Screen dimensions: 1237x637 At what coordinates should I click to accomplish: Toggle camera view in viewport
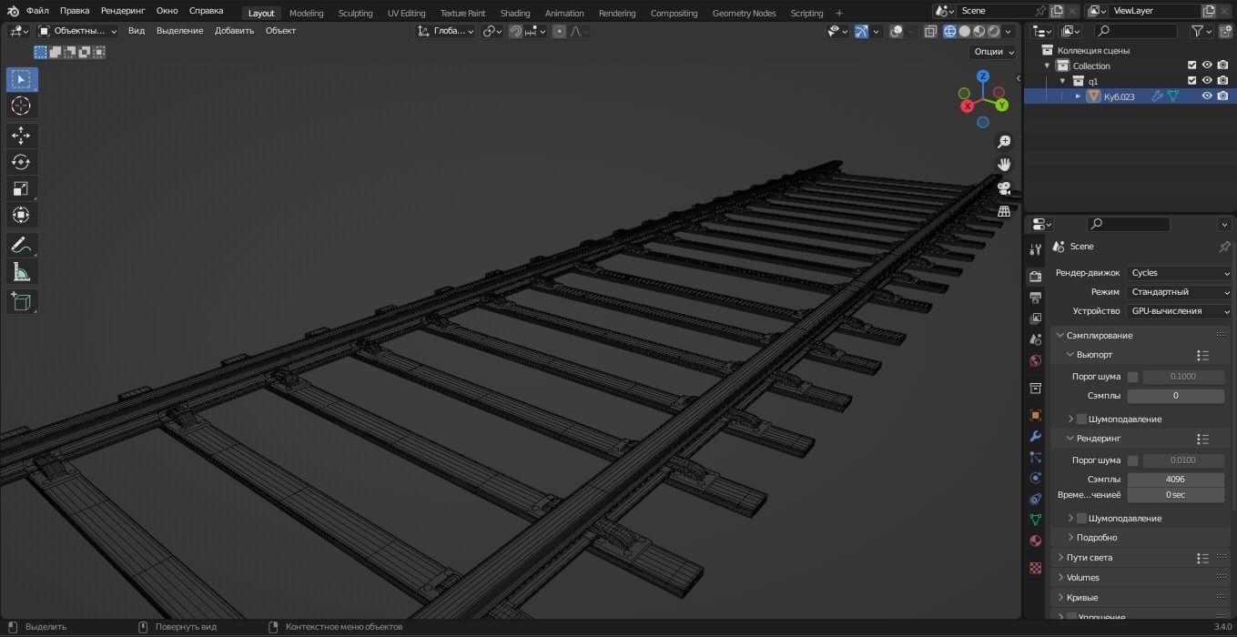click(1004, 188)
